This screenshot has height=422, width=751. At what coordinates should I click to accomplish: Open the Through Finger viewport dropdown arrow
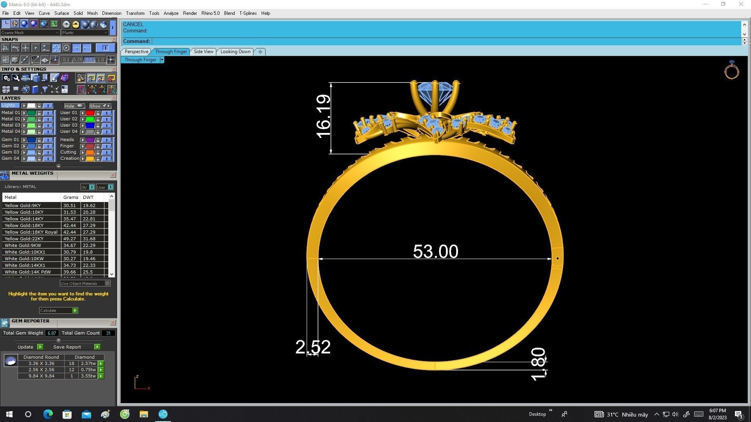pos(162,60)
